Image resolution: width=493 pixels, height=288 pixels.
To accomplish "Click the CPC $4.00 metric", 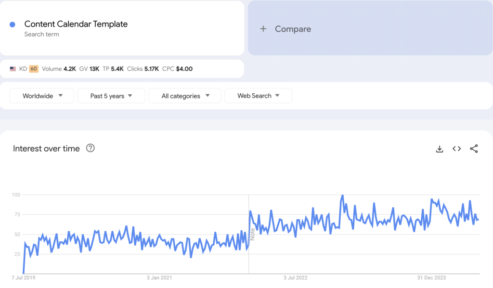I will 177,69.
